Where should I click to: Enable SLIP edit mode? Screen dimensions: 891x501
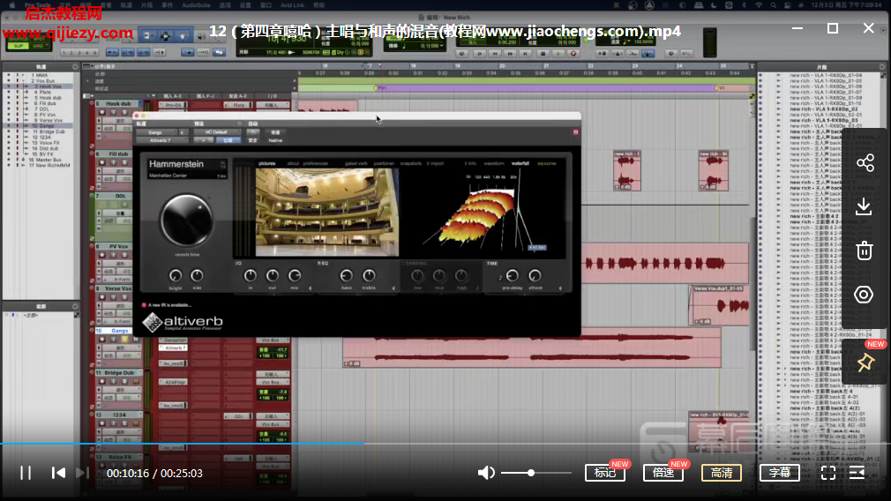coord(19,46)
